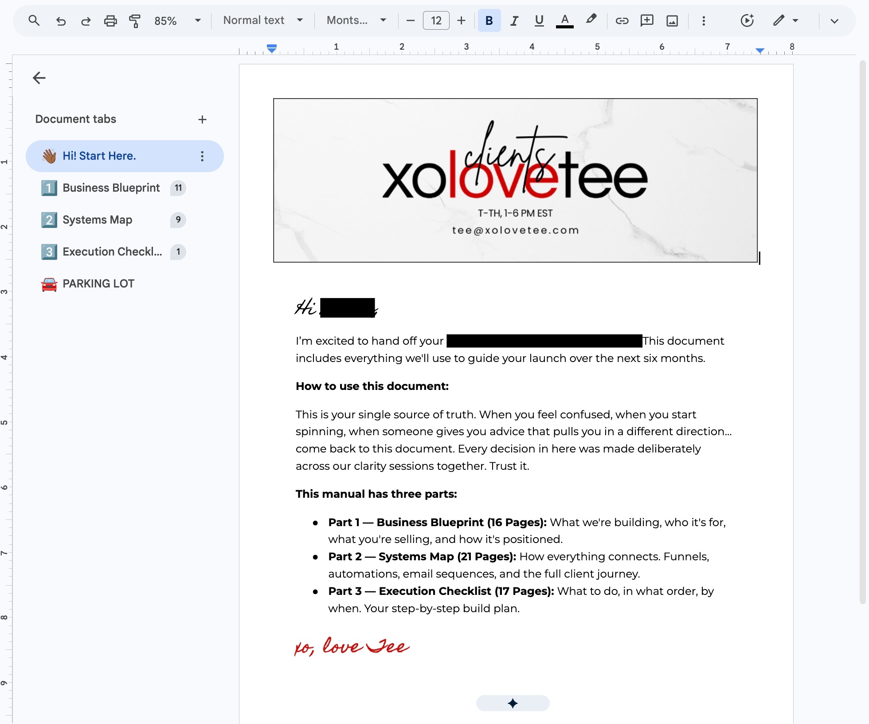Open the Normal text style dropdown

click(x=263, y=20)
